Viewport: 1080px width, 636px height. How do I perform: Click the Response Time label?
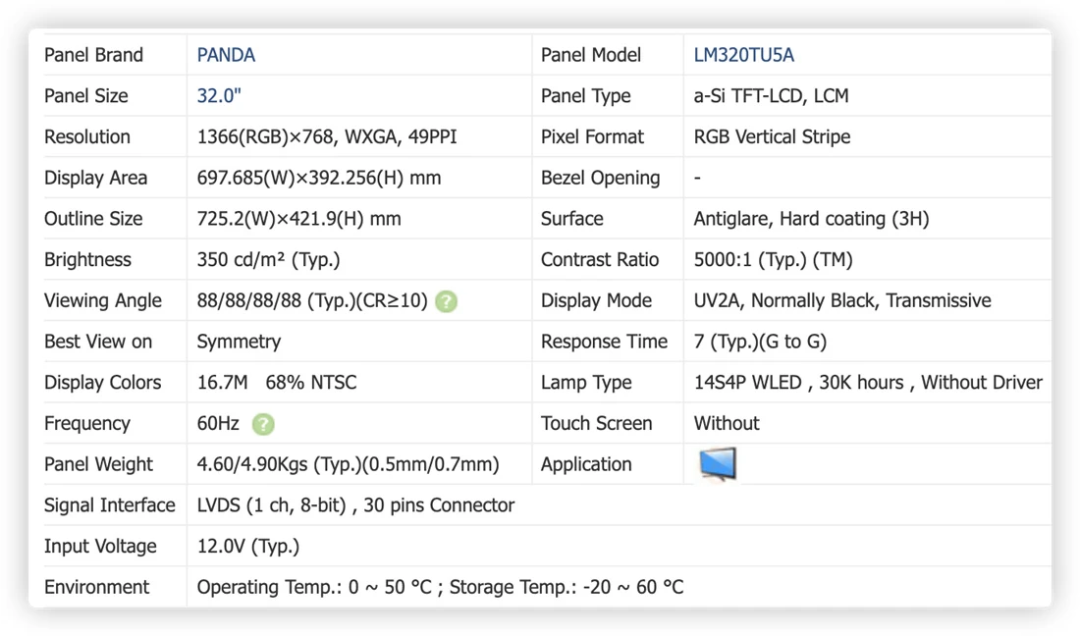[x=604, y=342]
